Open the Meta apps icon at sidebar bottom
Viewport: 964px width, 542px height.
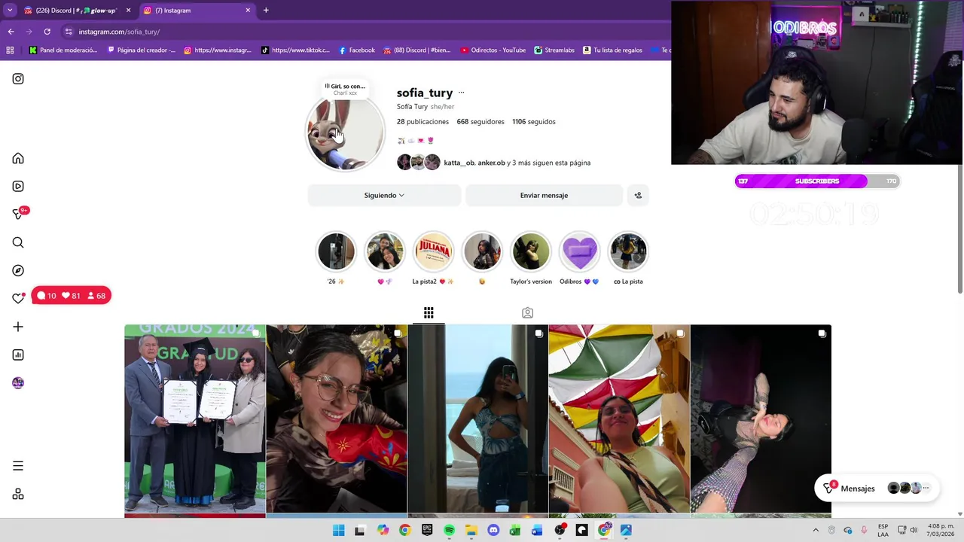[18, 495]
